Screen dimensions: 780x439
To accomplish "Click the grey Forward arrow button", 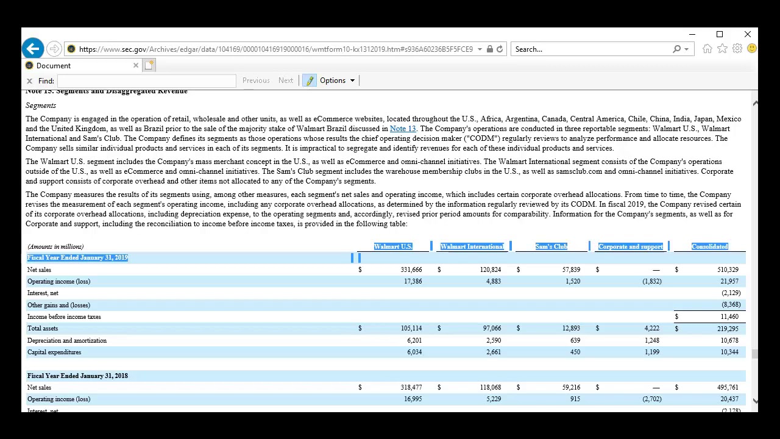I will pos(54,49).
